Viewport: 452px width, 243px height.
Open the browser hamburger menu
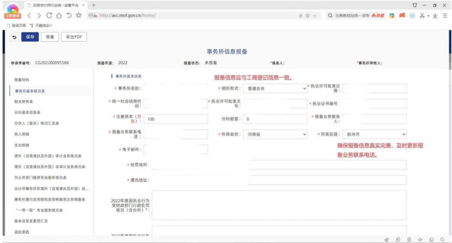click(445, 15)
